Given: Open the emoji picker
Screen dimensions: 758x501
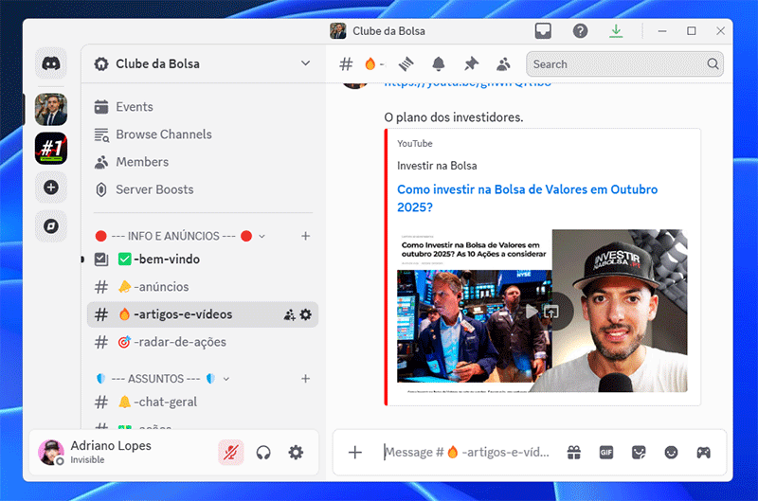Looking at the screenshot, I should [671, 452].
